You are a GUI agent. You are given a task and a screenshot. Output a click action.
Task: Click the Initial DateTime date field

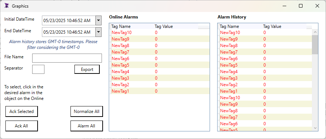[69, 20]
